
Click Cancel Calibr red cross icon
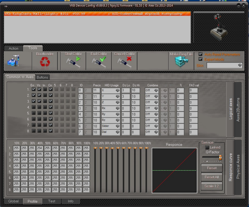pyautogui.click(x=124, y=62)
